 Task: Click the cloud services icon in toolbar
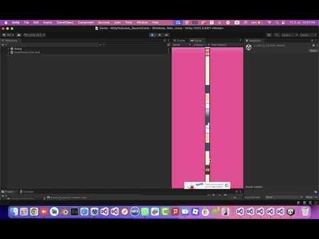tap(19, 35)
